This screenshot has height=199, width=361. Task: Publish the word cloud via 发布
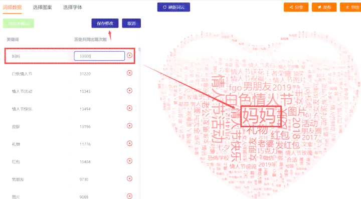coord(324,7)
